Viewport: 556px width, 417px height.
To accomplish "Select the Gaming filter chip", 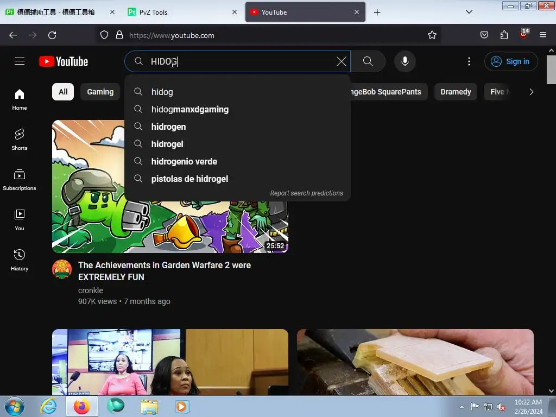I will coord(100,92).
